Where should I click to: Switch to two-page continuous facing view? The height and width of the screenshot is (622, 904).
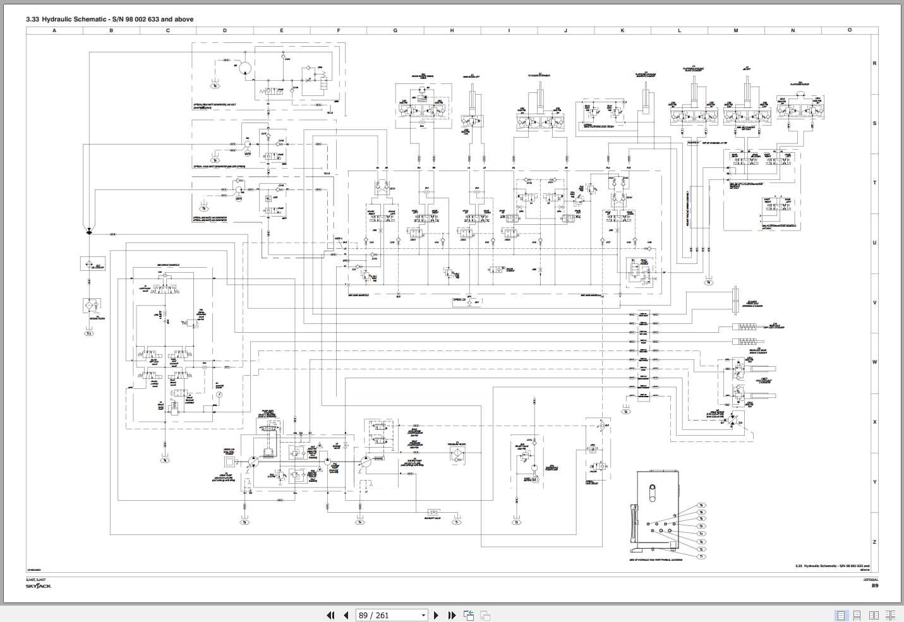click(x=891, y=615)
